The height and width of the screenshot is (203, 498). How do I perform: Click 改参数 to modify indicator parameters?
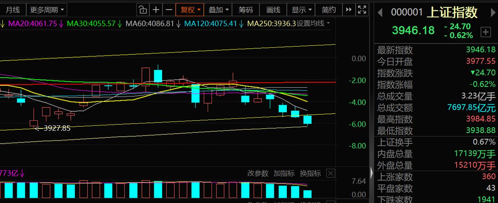tap(258, 173)
